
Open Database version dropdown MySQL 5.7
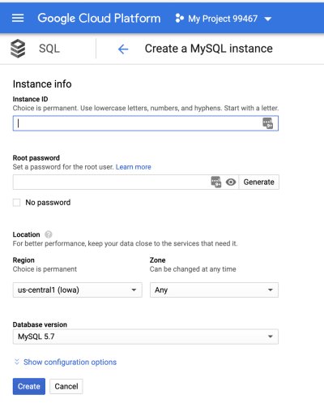click(x=146, y=337)
